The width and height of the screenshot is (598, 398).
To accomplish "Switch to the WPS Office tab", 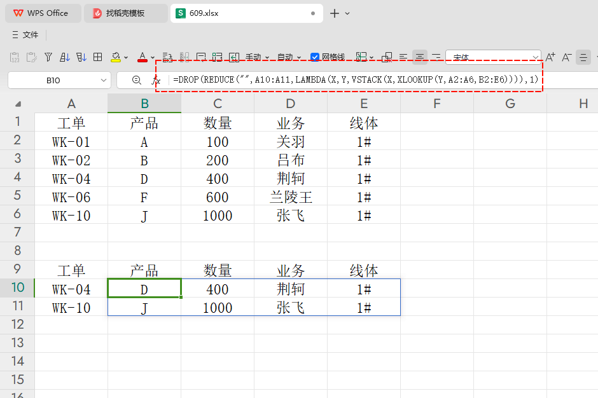I will tap(43, 13).
